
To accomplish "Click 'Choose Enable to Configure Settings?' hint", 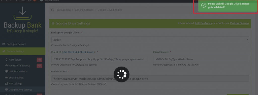I will (x=70, y=45).
